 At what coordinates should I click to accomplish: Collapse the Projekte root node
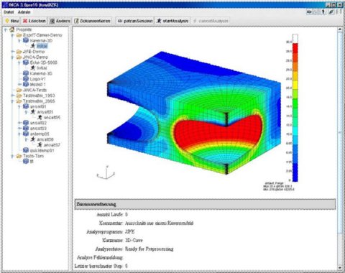(6, 29)
